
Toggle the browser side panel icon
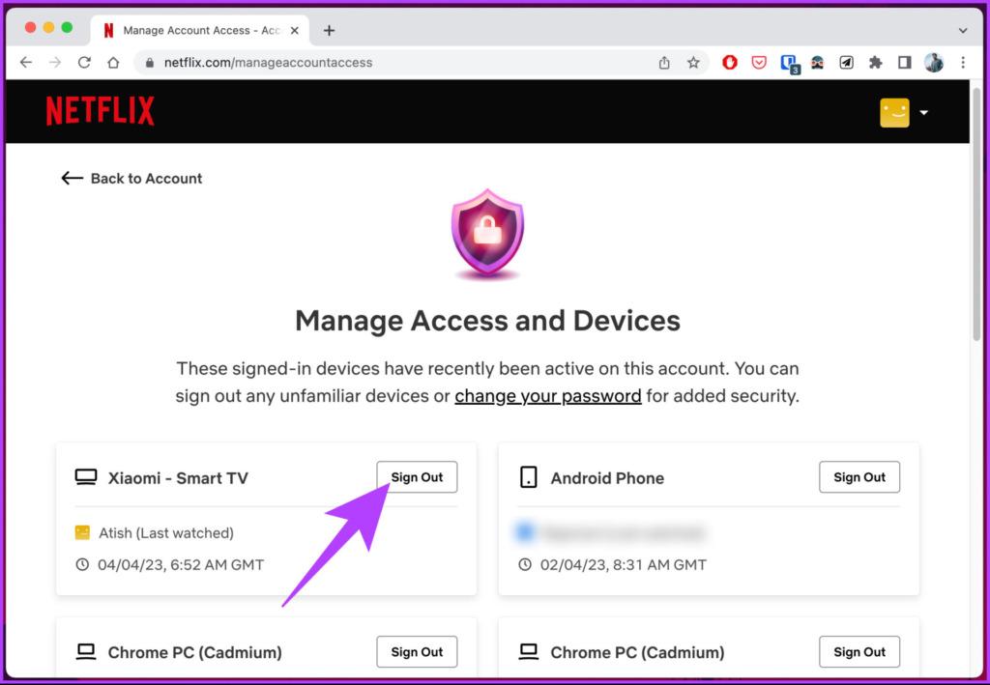coord(904,63)
